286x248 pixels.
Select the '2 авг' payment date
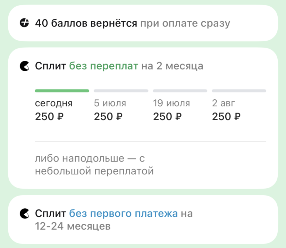click(224, 103)
